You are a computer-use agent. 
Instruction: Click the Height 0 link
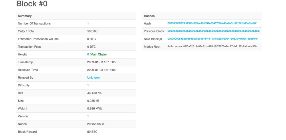coord(88,54)
